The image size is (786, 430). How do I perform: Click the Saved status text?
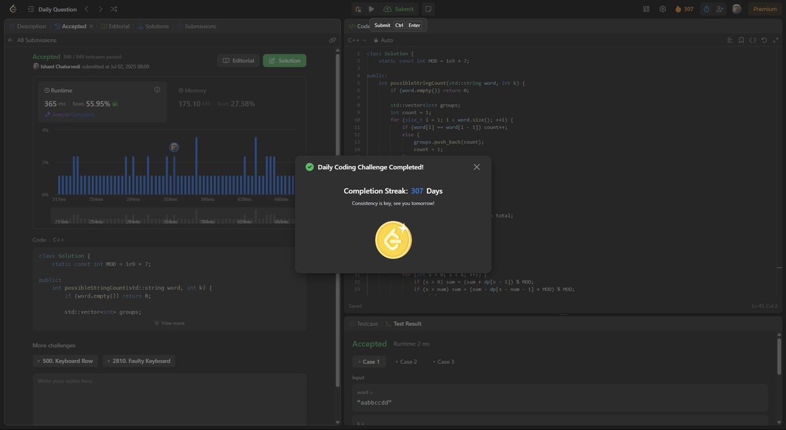coord(355,306)
